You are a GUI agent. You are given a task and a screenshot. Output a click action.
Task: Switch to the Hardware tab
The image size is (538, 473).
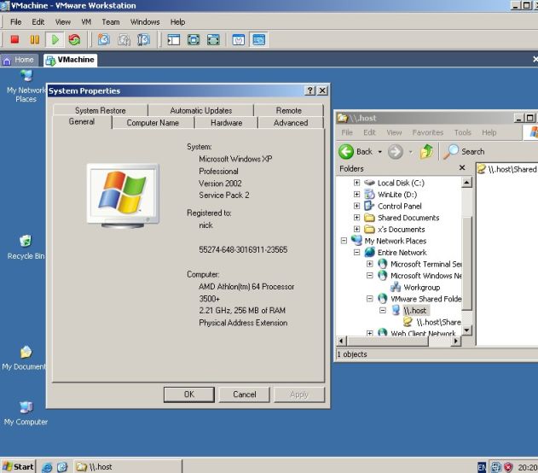226,123
